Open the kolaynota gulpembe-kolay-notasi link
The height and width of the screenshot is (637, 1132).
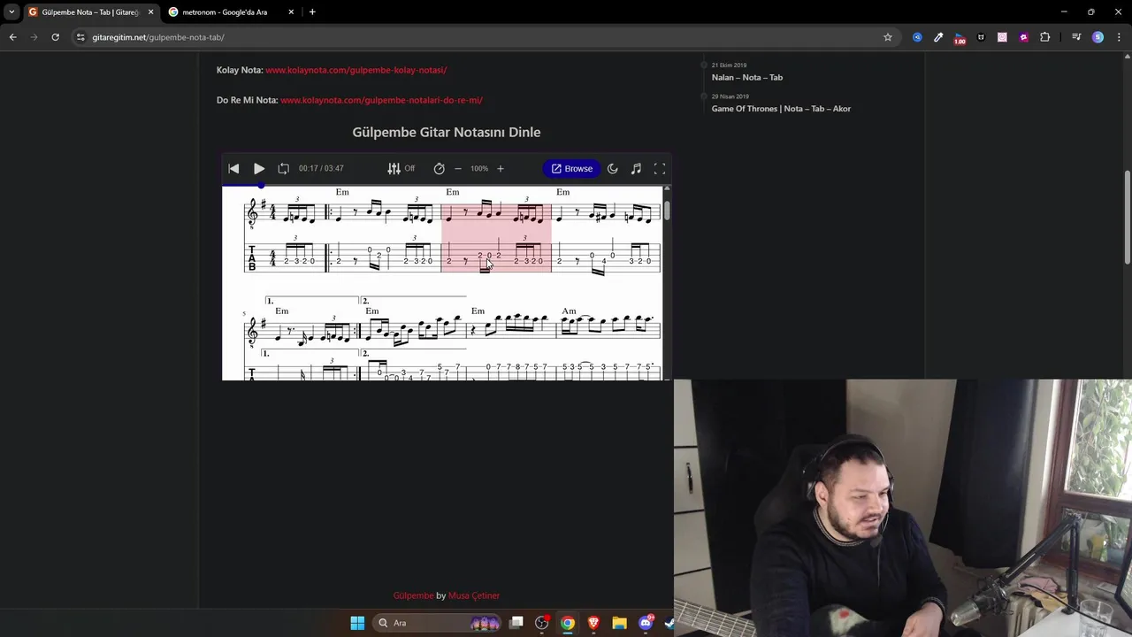click(x=356, y=70)
